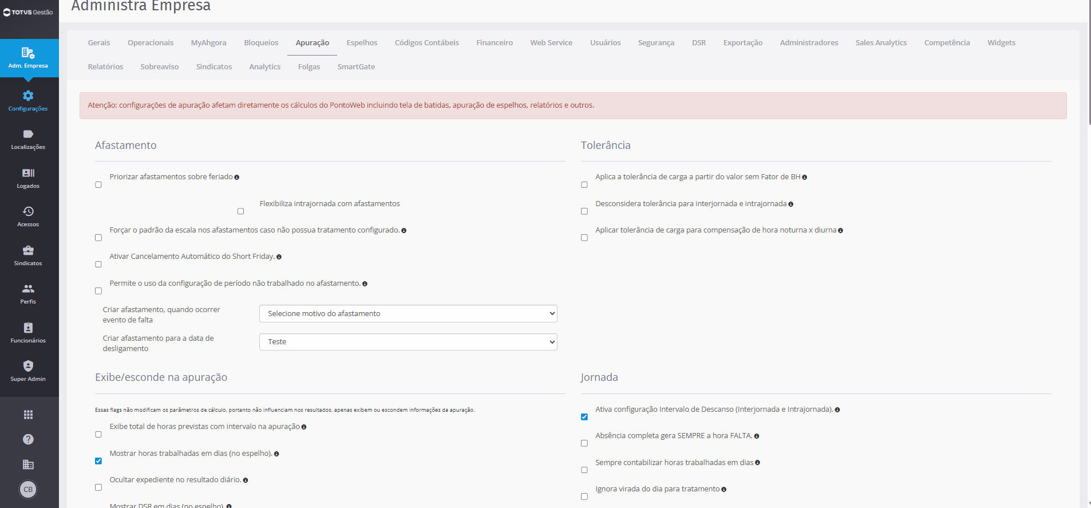Click the company building icon in sidebar
This screenshot has height=508, width=1091.
coord(28,464)
